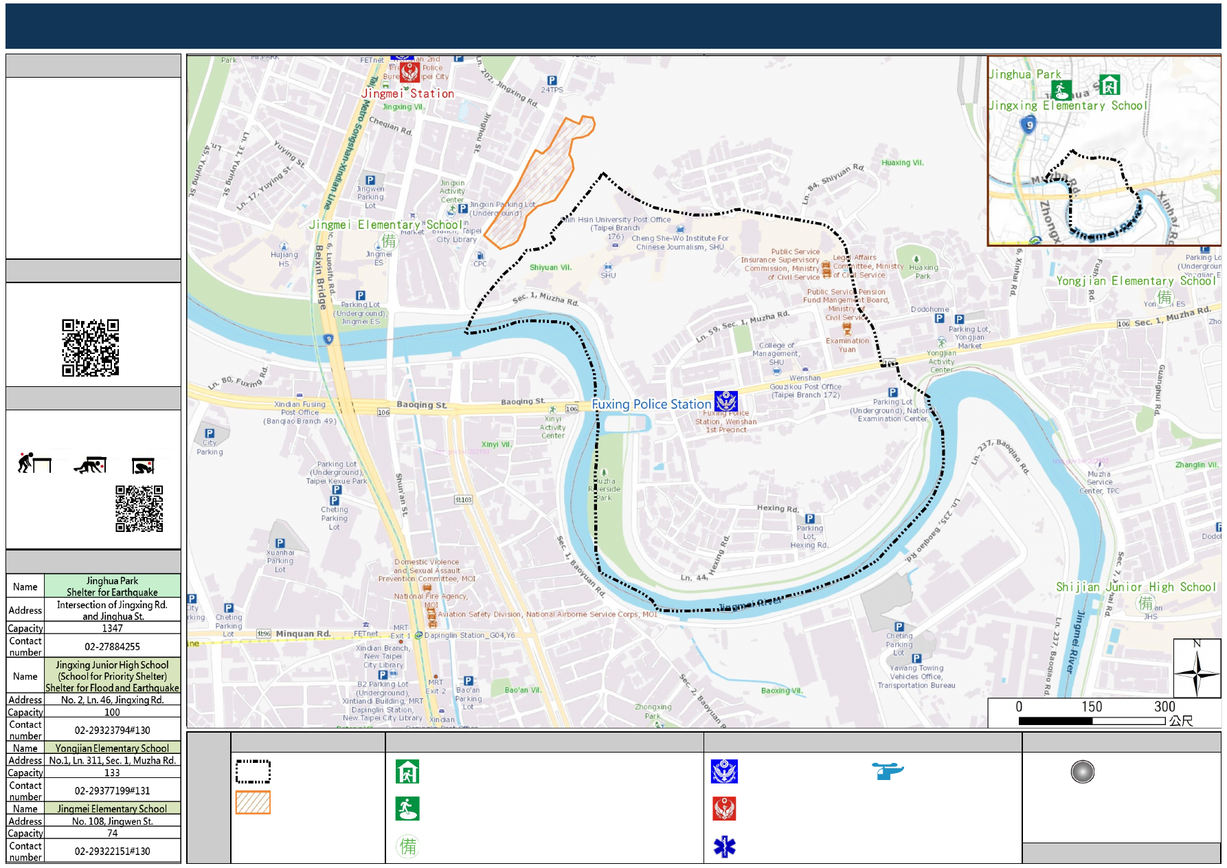This screenshot has width=1227, height=868.
Task: Click address 'No. 2, Ln. 46, Jingxing Rd.'
Action: click(x=112, y=700)
